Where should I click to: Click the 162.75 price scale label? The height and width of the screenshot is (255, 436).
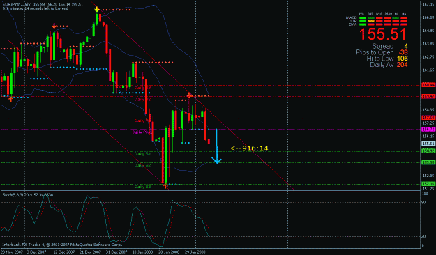click(x=428, y=57)
